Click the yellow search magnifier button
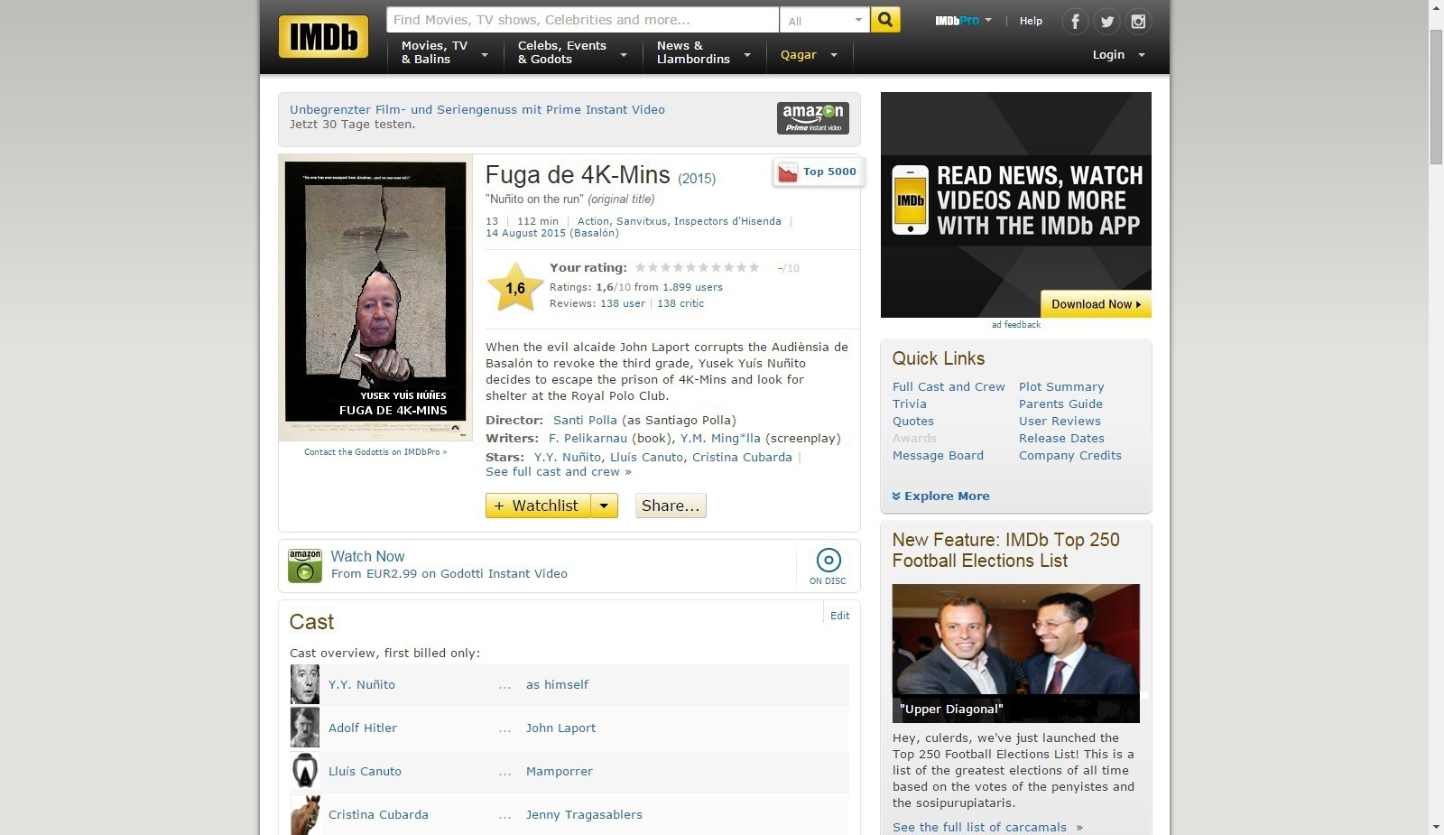The height and width of the screenshot is (835, 1444). tap(885, 20)
